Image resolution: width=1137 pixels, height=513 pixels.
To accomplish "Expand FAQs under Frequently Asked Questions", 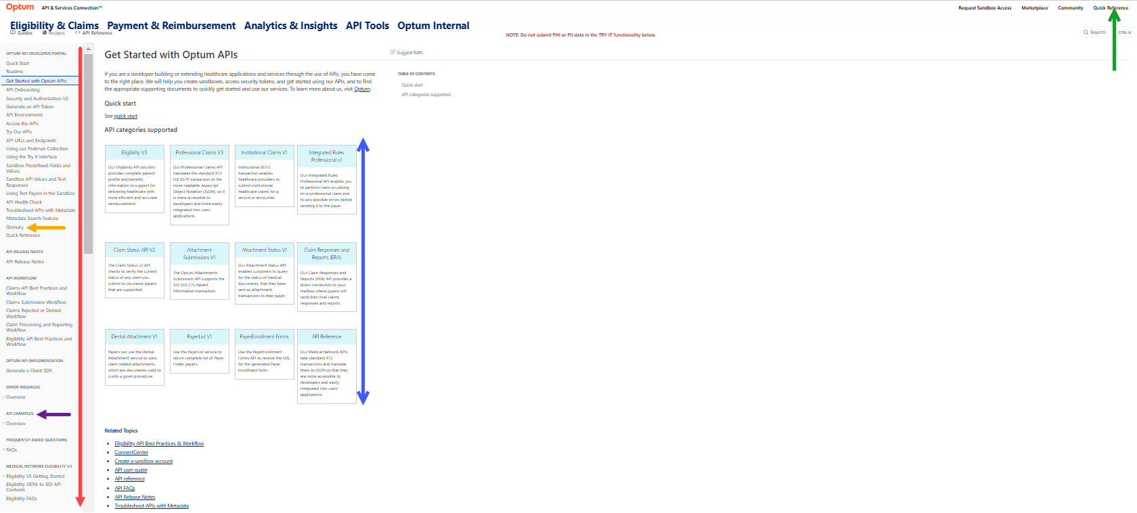I will click(12, 450).
